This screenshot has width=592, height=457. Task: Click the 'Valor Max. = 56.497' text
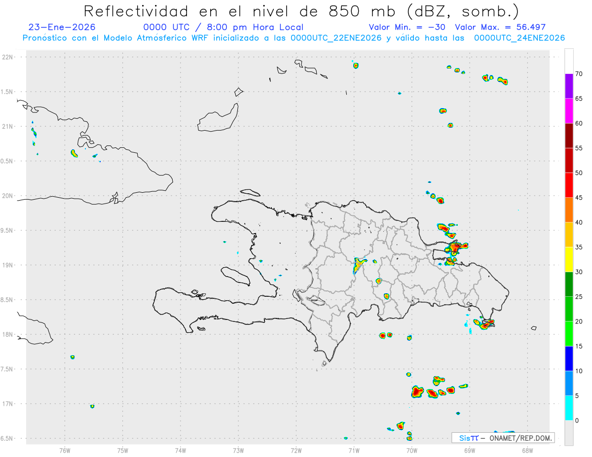pos(500,27)
